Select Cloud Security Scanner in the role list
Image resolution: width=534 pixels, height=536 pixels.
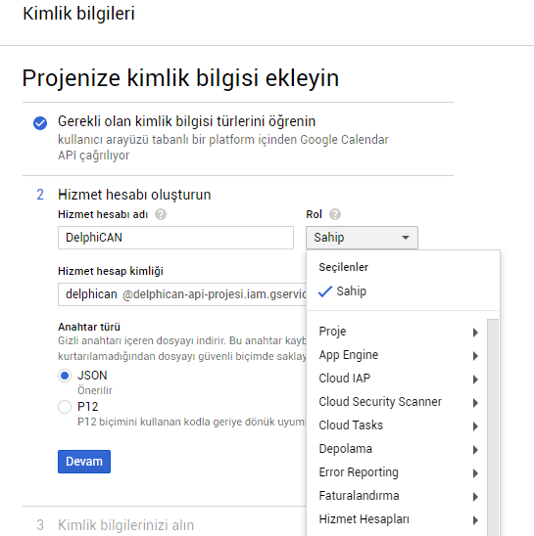[x=397, y=402]
